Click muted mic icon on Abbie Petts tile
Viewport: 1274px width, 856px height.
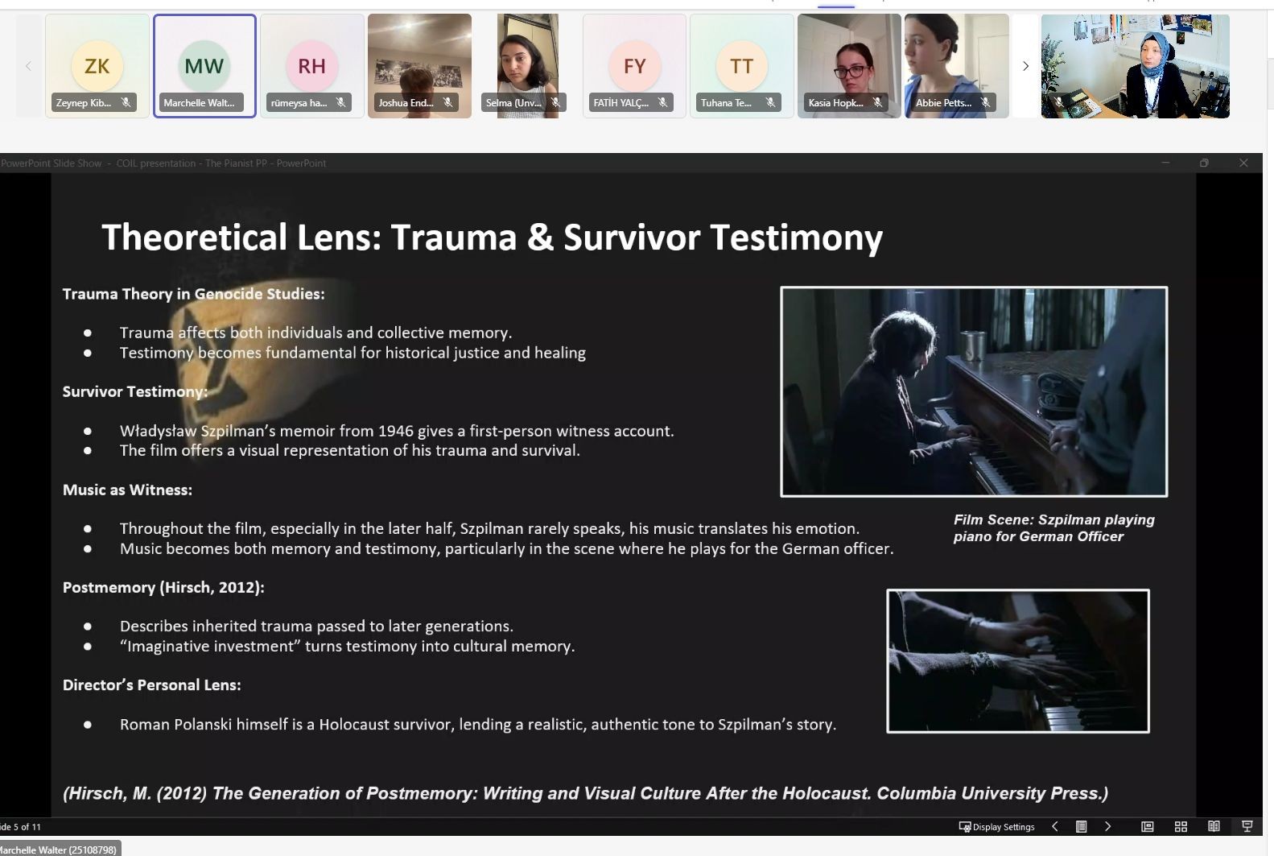985,102
